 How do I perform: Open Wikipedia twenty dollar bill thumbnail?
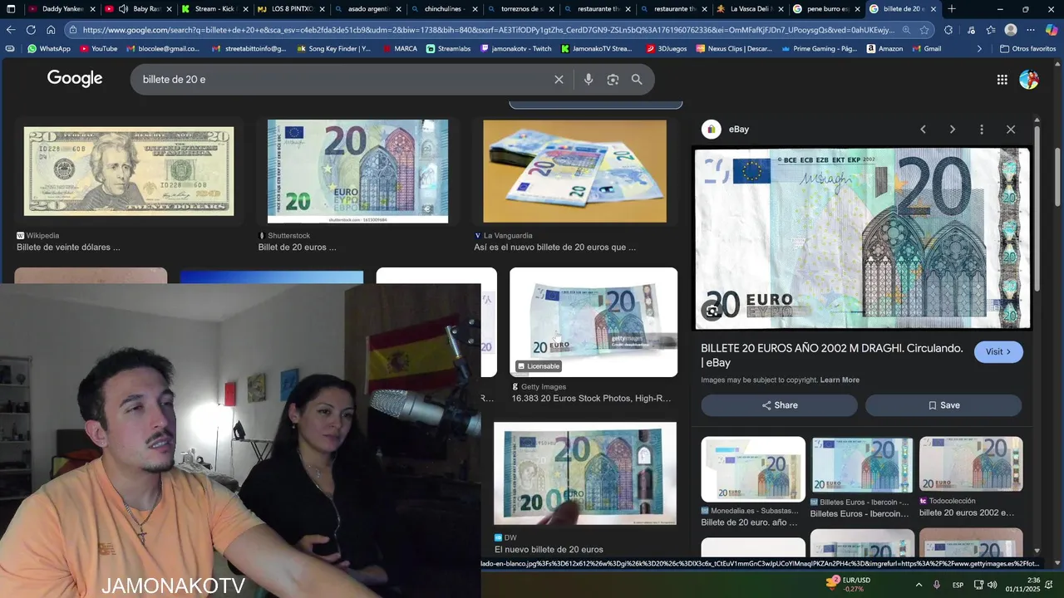click(x=129, y=171)
